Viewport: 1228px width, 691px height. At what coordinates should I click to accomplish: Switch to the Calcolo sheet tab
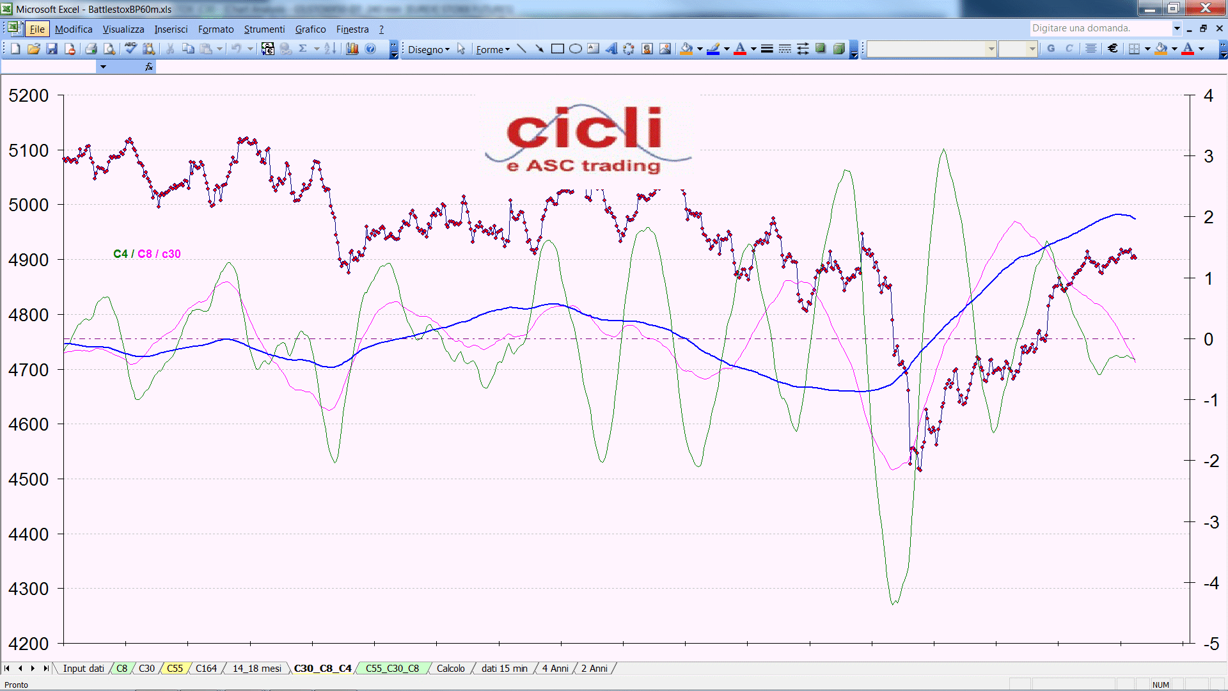450,669
